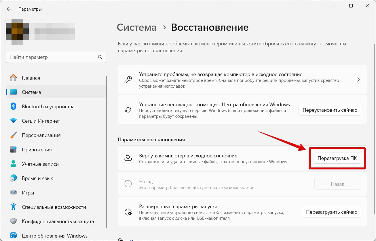
Task: Click the pixelated profile avatar
Action: click(17, 32)
